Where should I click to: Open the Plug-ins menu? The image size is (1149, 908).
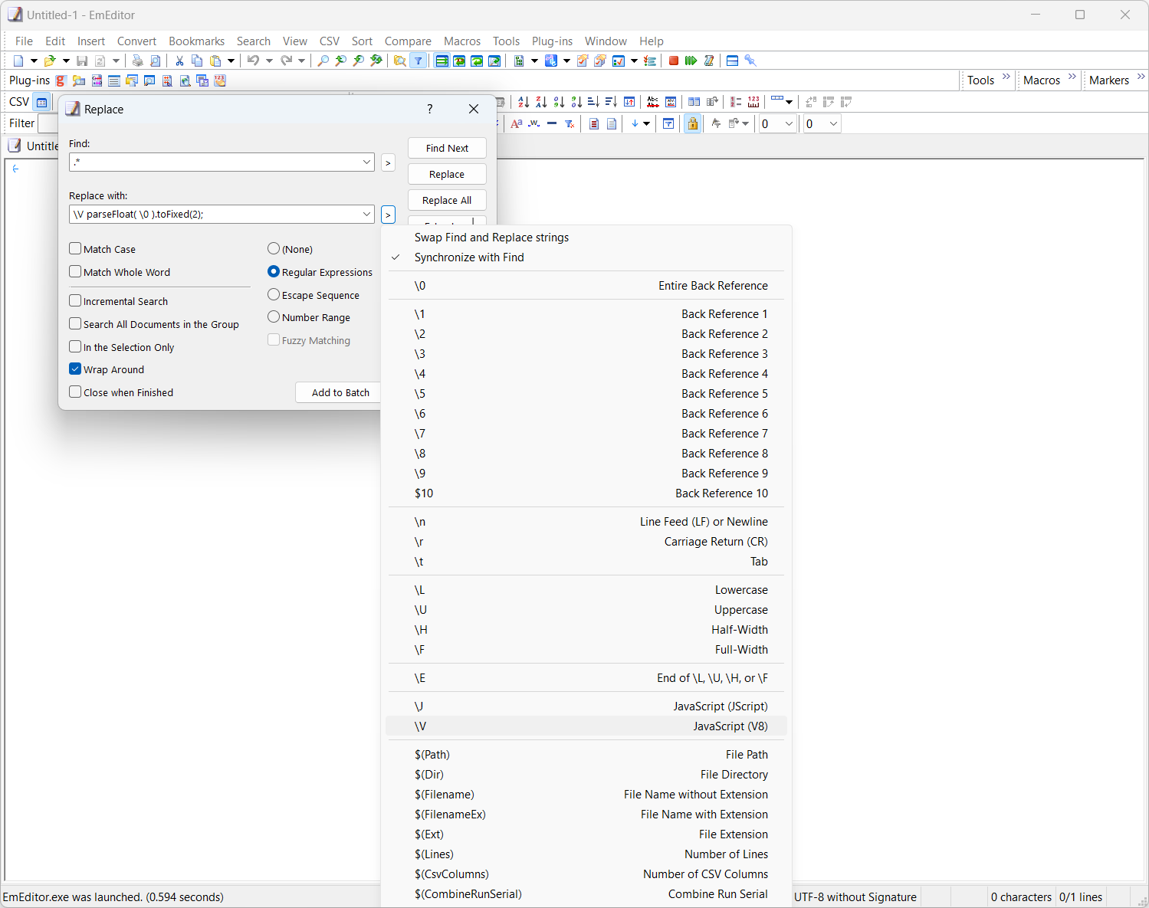(x=552, y=41)
